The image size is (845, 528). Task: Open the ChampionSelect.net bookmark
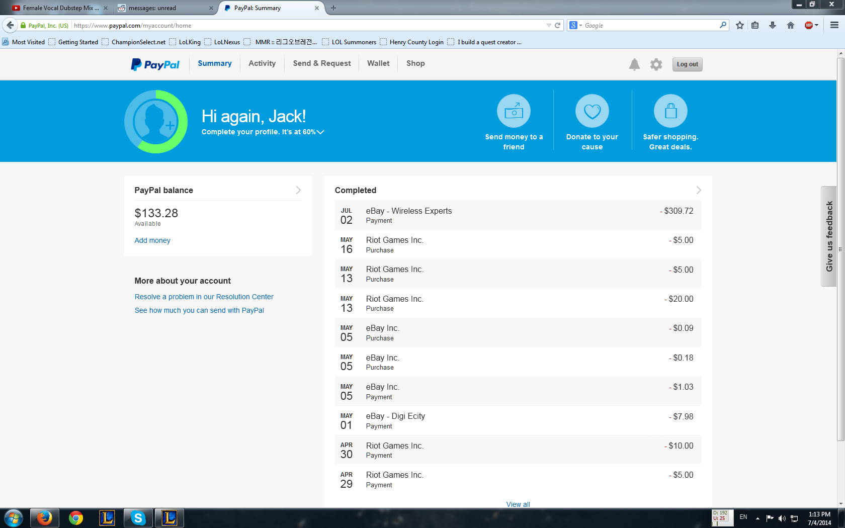pyautogui.click(x=134, y=42)
